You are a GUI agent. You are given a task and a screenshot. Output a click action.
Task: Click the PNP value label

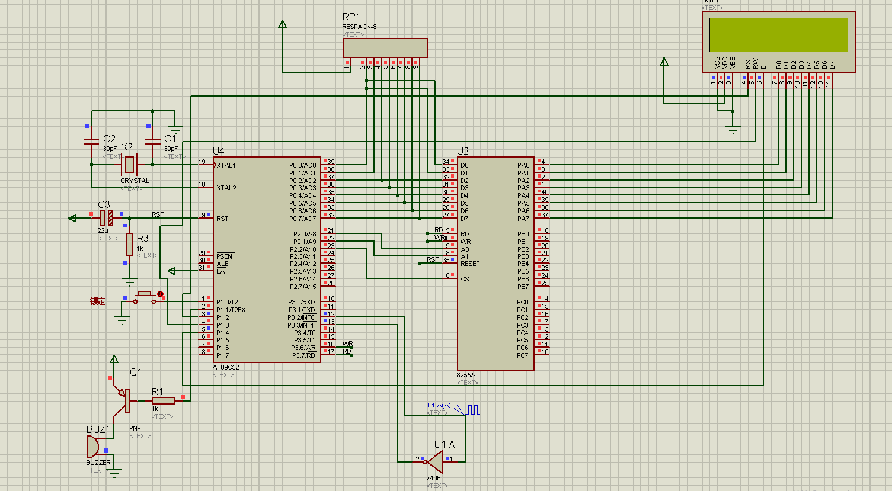tap(135, 428)
